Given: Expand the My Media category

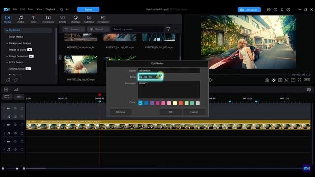Looking at the screenshot, I should coord(7,30).
